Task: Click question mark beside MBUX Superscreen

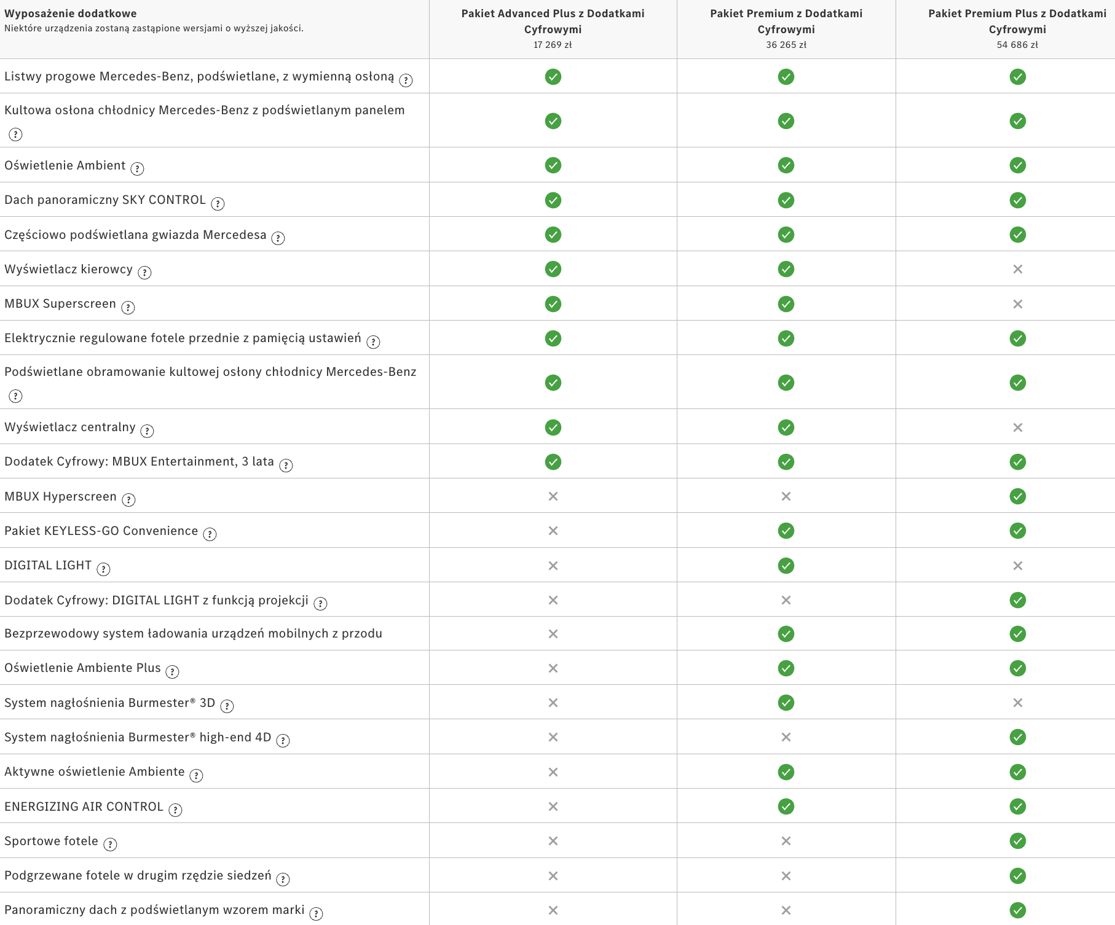Action: click(128, 308)
